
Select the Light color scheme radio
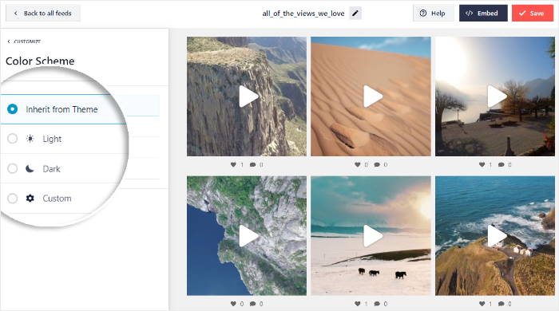(13, 139)
